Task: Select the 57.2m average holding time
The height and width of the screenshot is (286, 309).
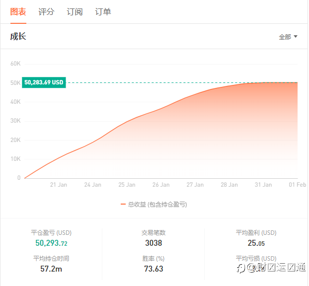Action: click(x=51, y=269)
